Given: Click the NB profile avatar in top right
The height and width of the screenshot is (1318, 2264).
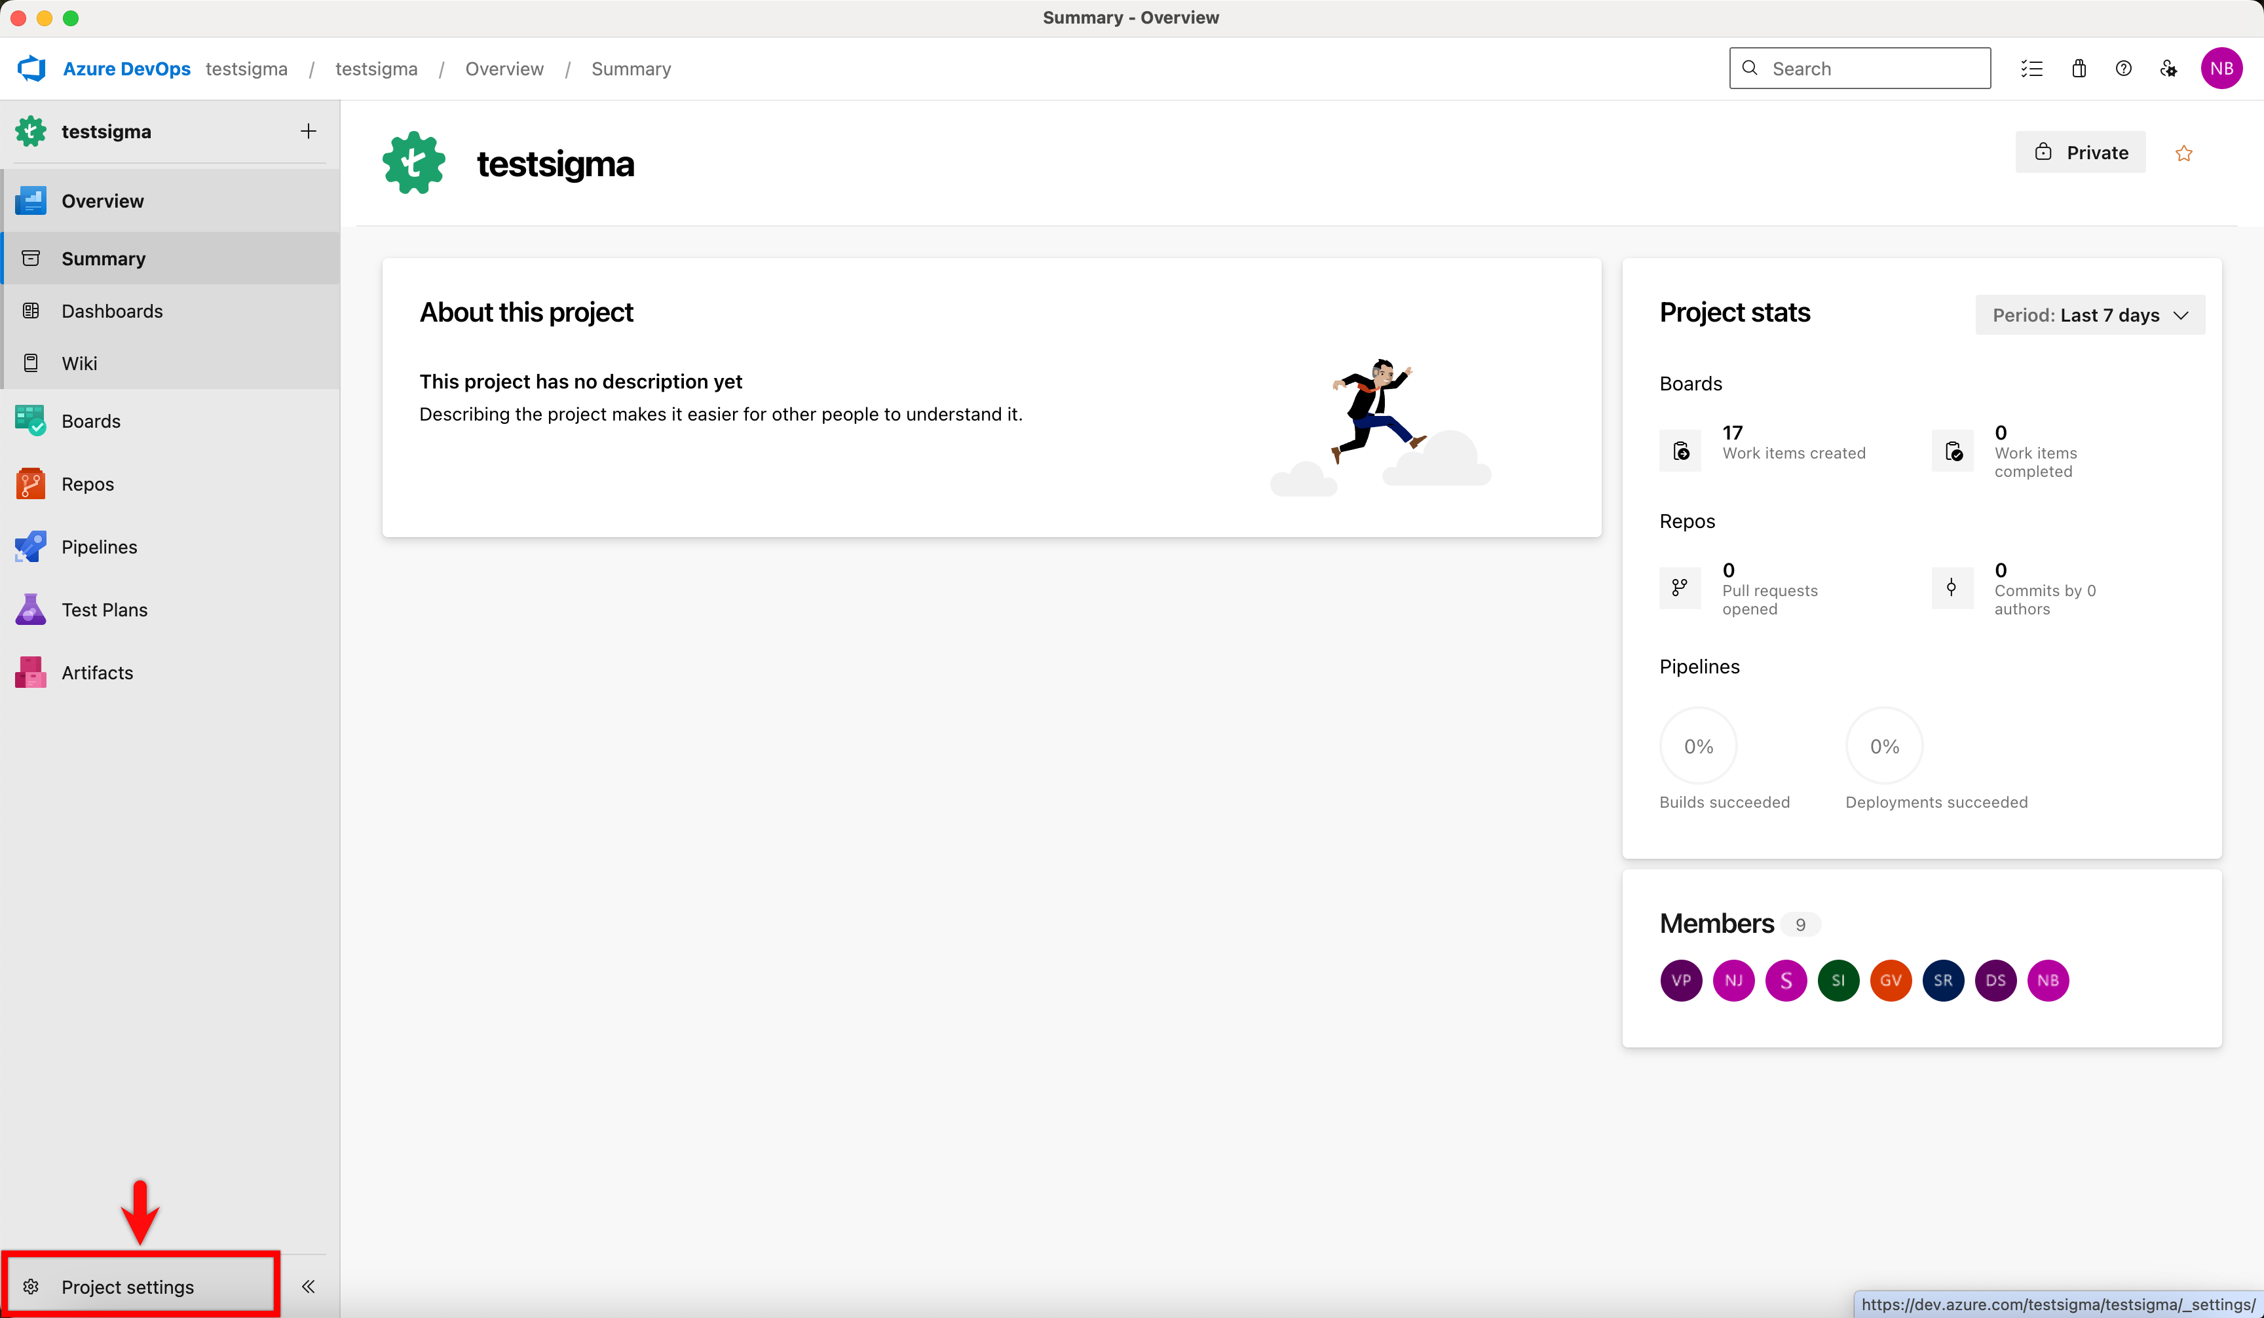Looking at the screenshot, I should 2221,68.
